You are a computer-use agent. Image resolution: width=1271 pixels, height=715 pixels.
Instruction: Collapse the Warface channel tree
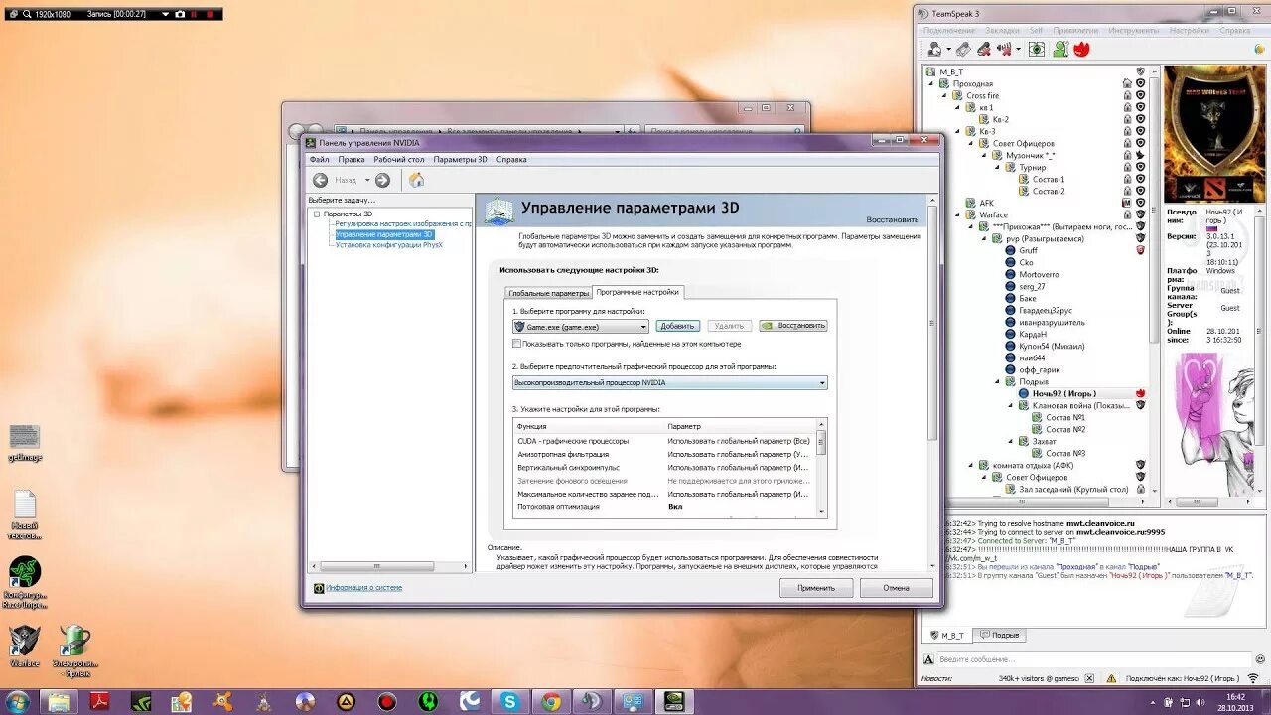(x=958, y=215)
